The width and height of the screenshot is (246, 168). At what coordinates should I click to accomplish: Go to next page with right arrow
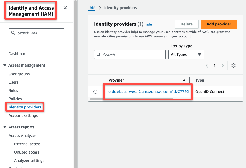tap(222, 66)
